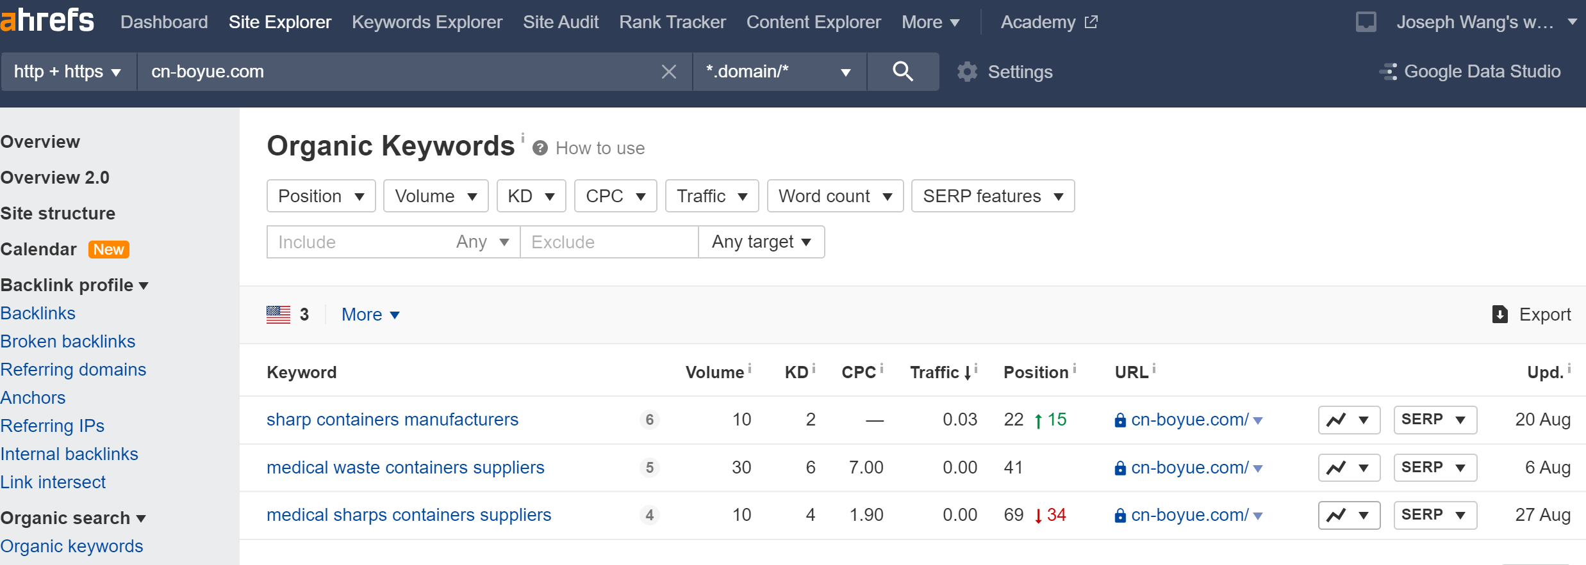Click the question mark icon beside How to use
Screen dimensions: 1586x565
click(x=540, y=148)
